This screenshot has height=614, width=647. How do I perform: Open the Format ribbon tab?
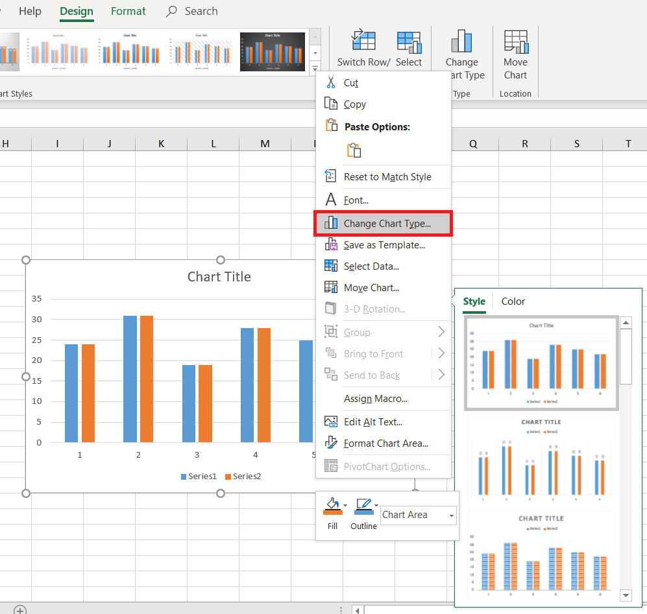click(128, 12)
